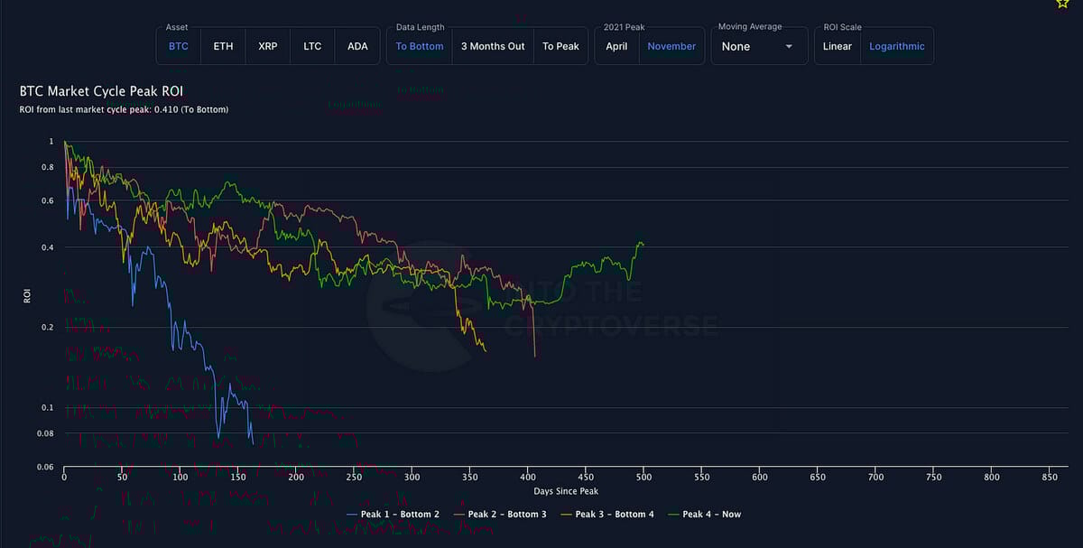Select ETH asset
The height and width of the screenshot is (548, 1083).
point(223,46)
